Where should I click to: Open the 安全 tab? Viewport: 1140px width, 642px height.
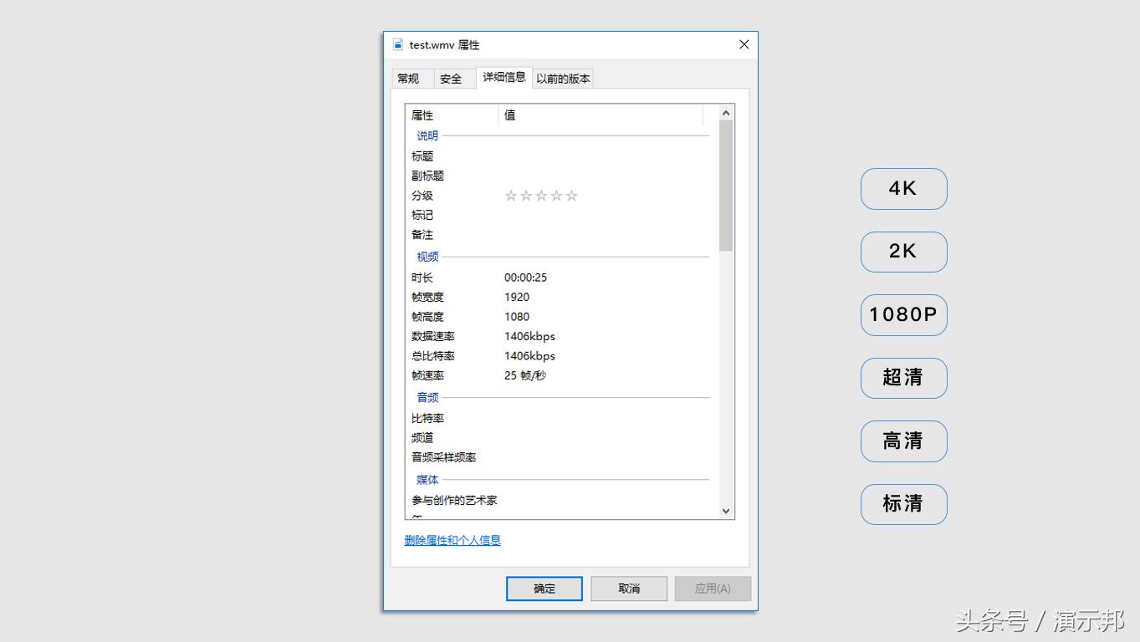pyautogui.click(x=451, y=79)
